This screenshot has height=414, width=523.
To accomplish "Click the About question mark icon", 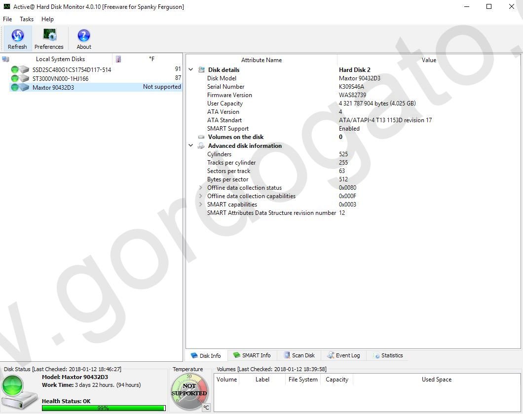I will pyautogui.click(x=84, y=35).
